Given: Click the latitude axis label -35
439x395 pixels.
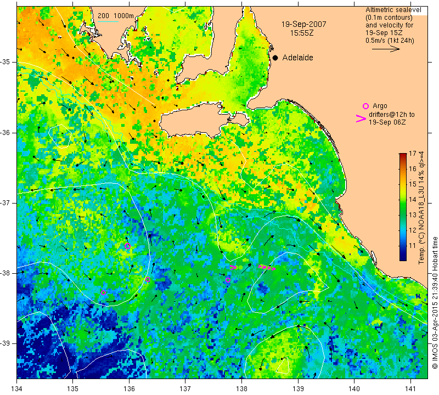Looking at the screenshot, I should click(x=5, y=62).
